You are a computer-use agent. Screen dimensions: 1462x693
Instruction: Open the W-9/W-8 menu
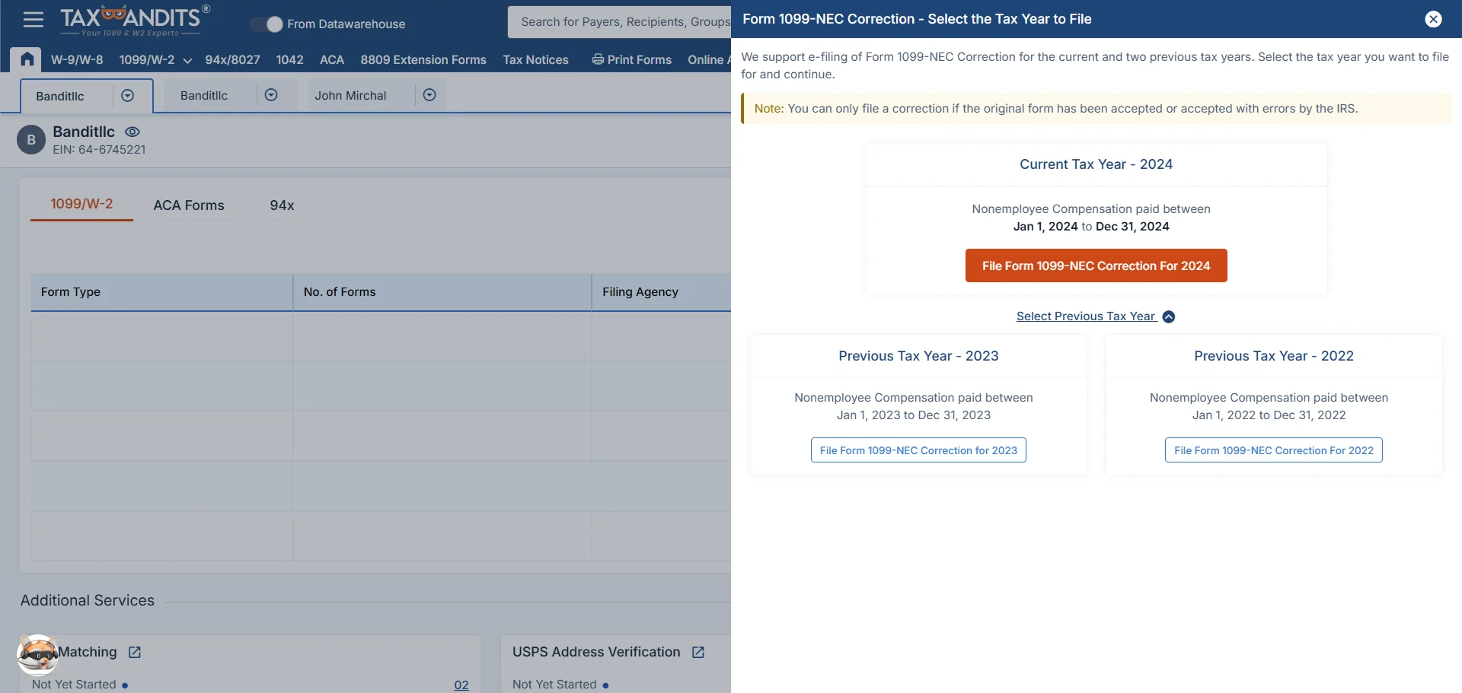click(77, 60)
